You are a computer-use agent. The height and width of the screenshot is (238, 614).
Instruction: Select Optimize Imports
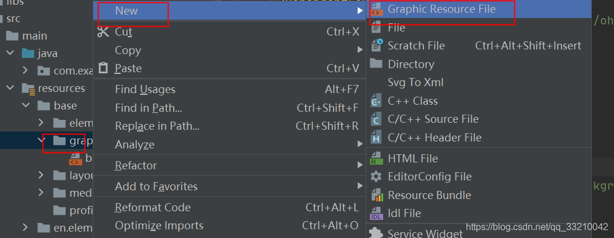pyautogui.click(x=230, y=226)
